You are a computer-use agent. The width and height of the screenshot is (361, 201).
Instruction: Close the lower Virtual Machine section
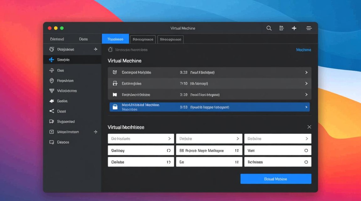[309, 127]
